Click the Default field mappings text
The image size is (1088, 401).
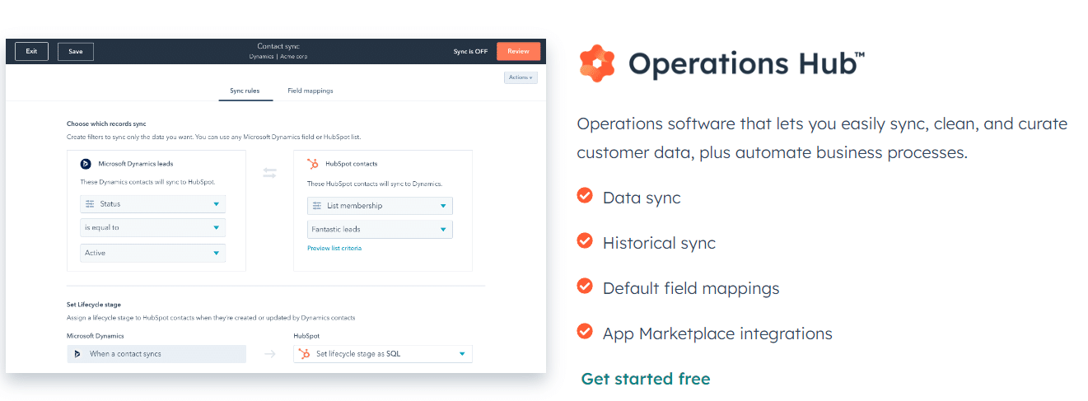691,288
